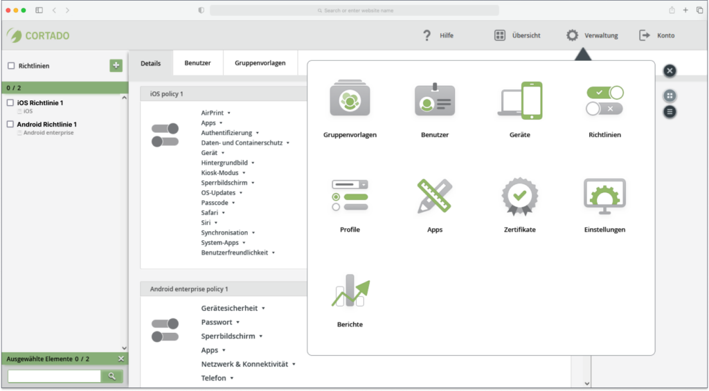Open the Zertifikate badge icon
The width and height of the screenshot is (709, 391).
(x=519, y=196)
